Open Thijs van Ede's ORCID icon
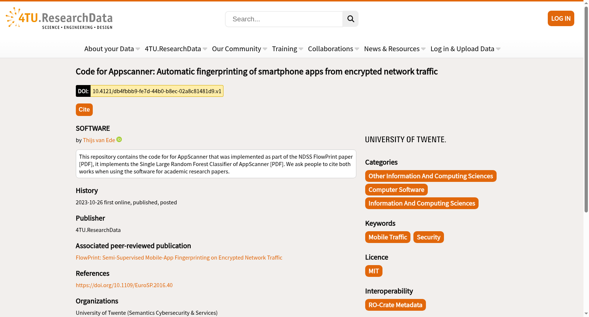Viewport: 589px width, 317px height. [x=119, y=140]
